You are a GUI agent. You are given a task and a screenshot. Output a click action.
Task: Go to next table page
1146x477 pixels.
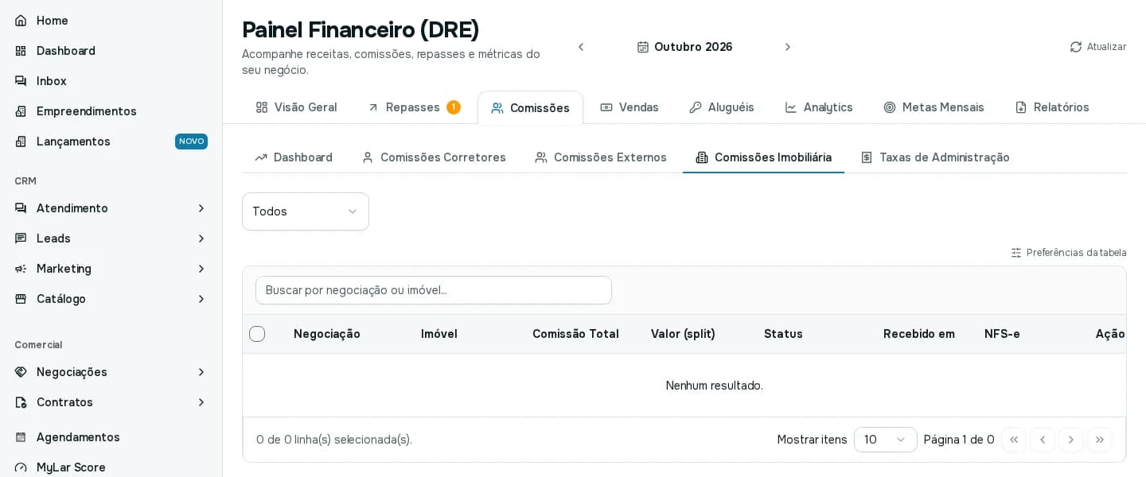tap(1071, 440)
